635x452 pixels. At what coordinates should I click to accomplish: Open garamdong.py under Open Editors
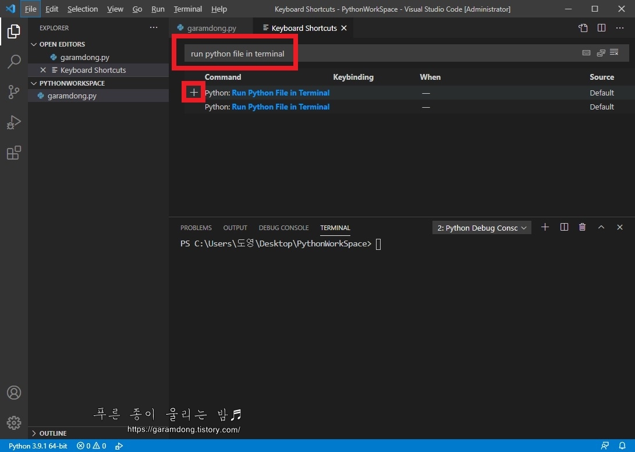[x=84, y=57]
